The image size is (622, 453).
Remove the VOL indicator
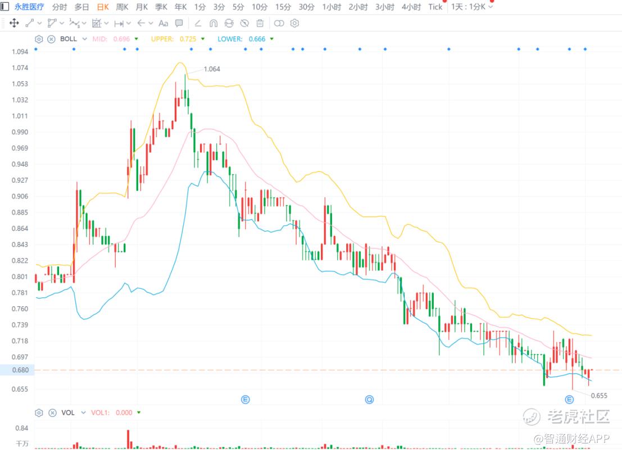(52, 413)
